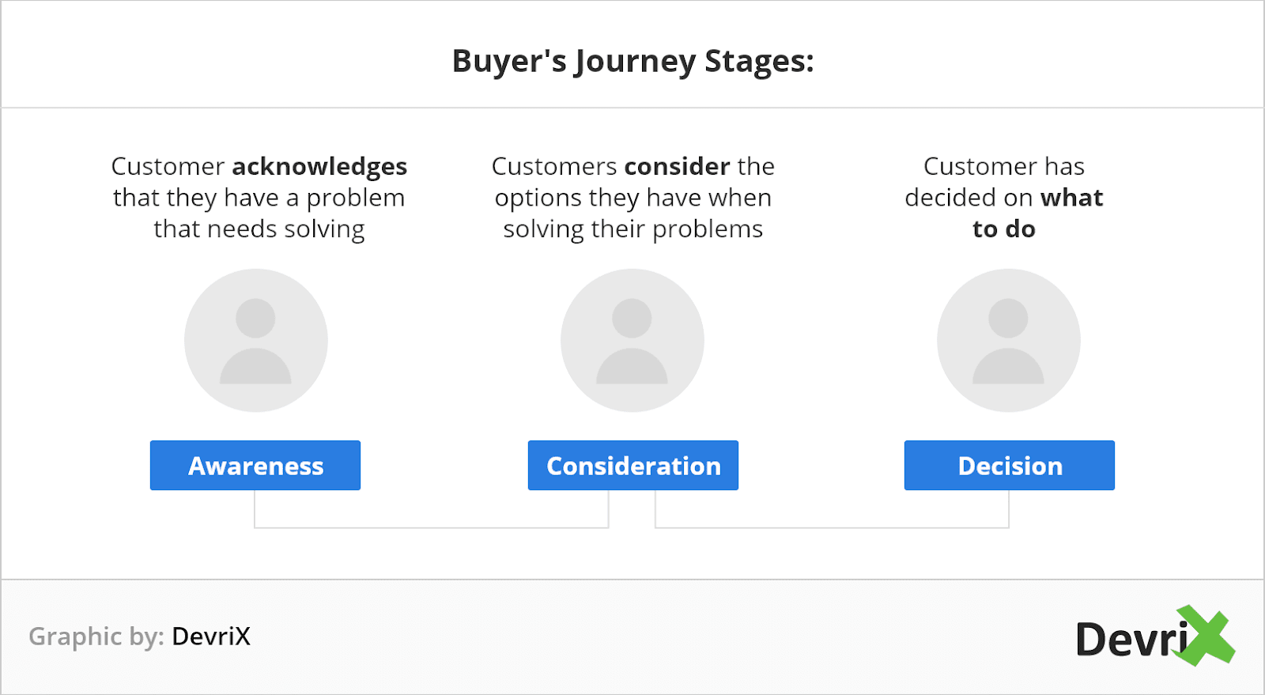Select the blue Consideration button
Image resolution: width=1265 pixels, height=695 pixels.
(633, 465)
